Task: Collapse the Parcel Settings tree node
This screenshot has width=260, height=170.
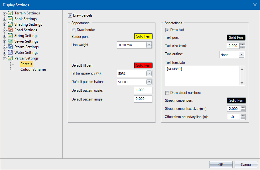Action: point(4,59)
